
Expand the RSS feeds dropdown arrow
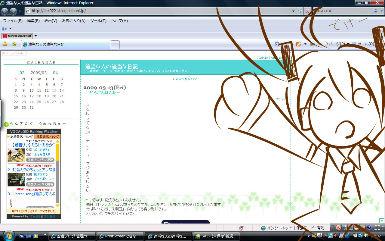click(x=305, y=44)
